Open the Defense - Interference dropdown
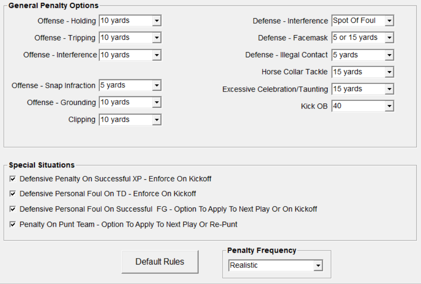421x284 pixels. pos(389,20)
